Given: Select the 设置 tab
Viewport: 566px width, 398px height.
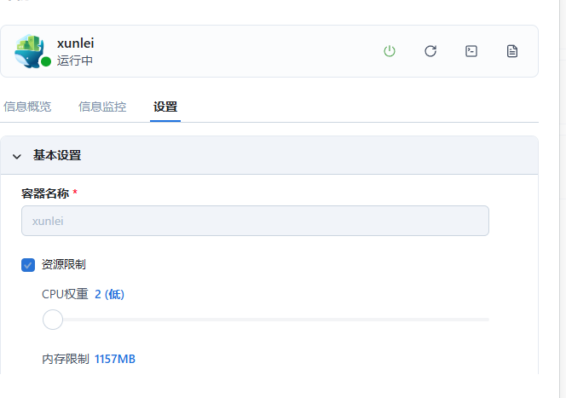Looking at the screenshot, I should coord(165,107).
